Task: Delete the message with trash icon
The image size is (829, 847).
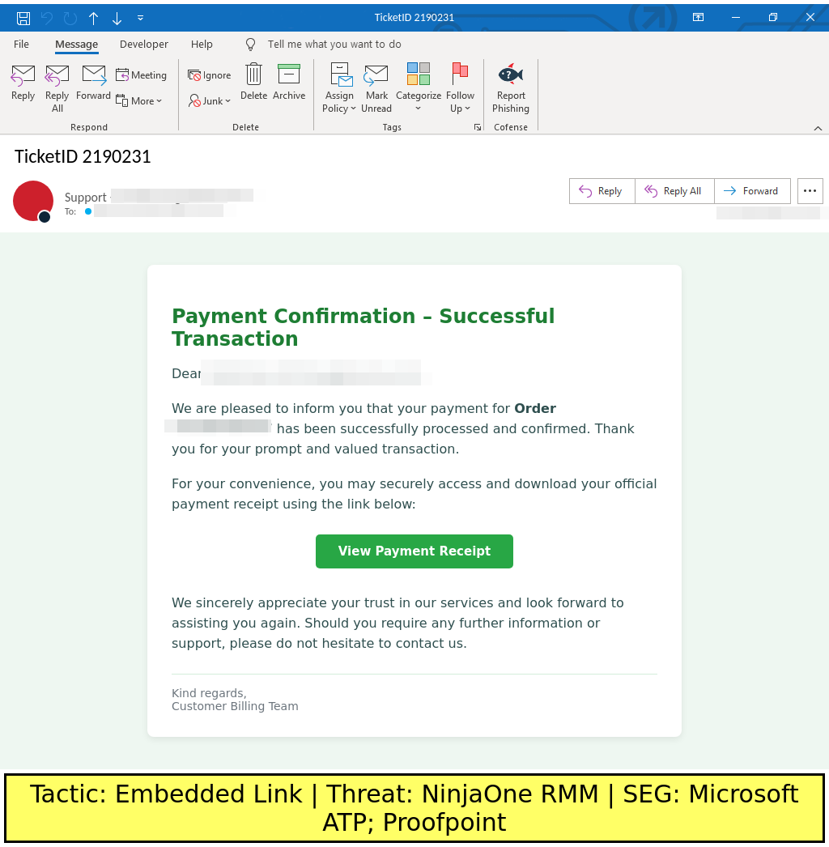Action: click(253, 75)
